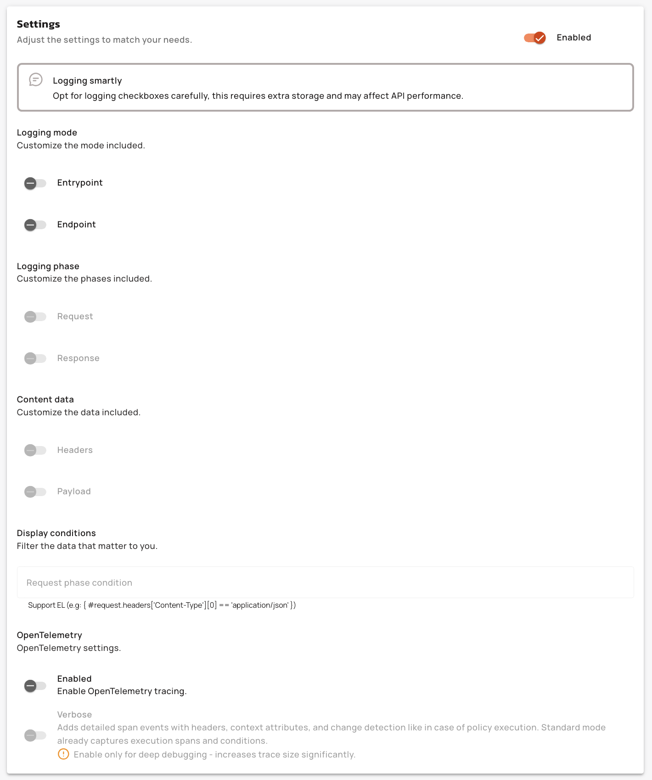Turn on the Entrypoint logging mode toggle

35,183
